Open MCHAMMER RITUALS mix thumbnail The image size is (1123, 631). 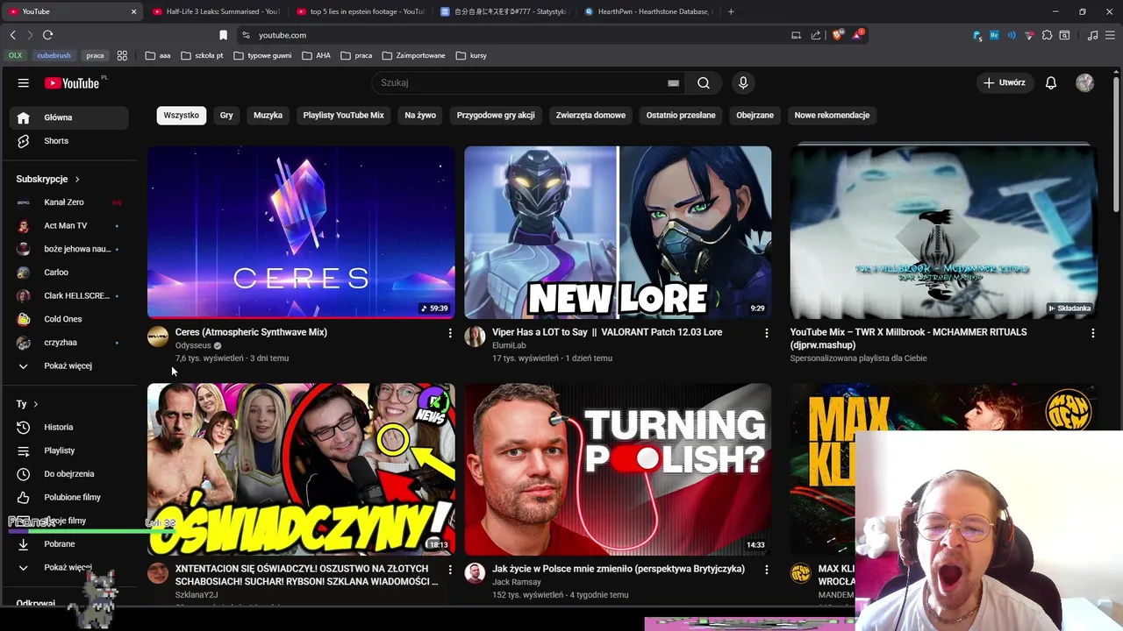pyautogui.click(x=943, y=232)
